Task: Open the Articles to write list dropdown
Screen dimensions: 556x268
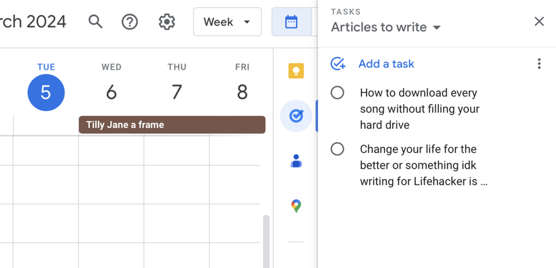Action: tap(386, 27)
